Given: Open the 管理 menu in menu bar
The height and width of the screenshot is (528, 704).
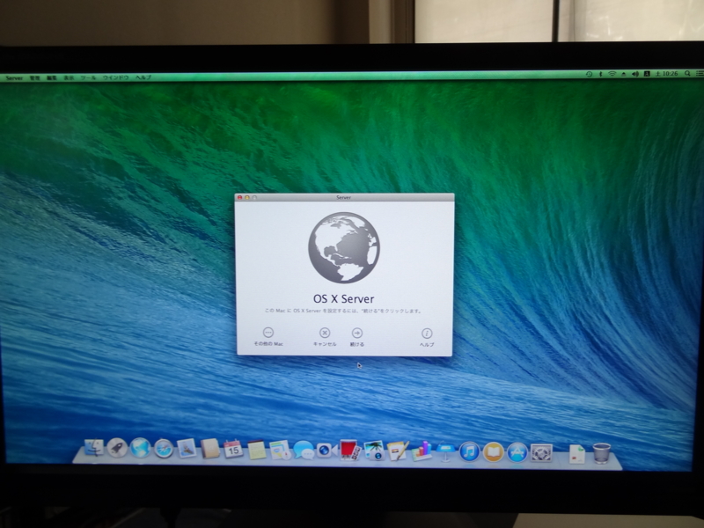Looking at the screenshot, I should tap(35, 78).
